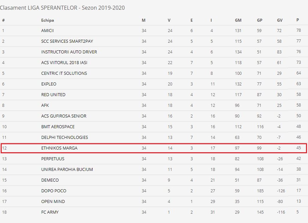The image size is (308, 223).
Task: Click the GM column header
Action: click(238, 20)
